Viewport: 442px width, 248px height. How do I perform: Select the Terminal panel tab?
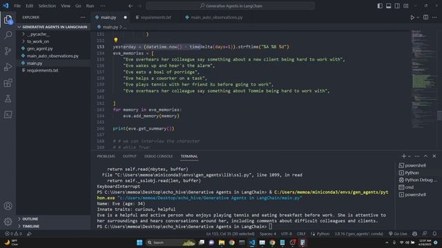pos(189,156)
